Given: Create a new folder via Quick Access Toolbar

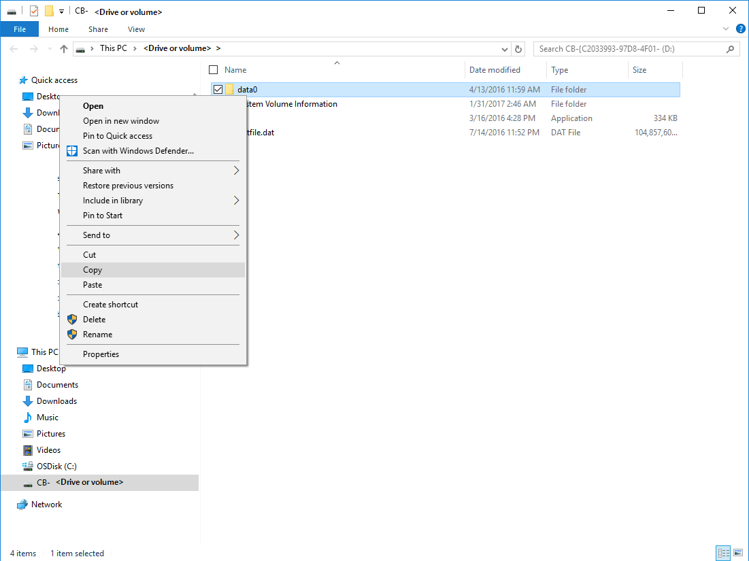Looking at the screenshot, I should coord(48,10).
